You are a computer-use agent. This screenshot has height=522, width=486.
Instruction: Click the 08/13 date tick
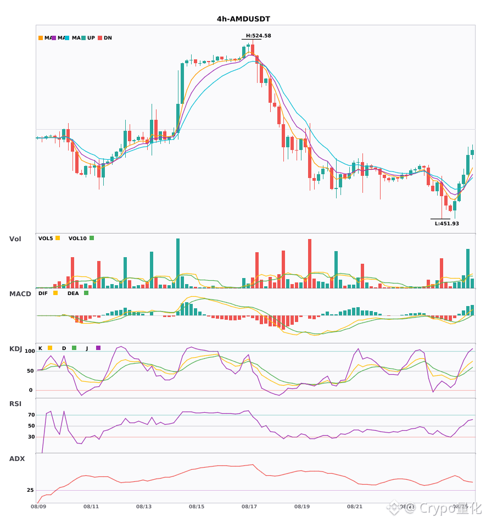[x=144, y=507]
